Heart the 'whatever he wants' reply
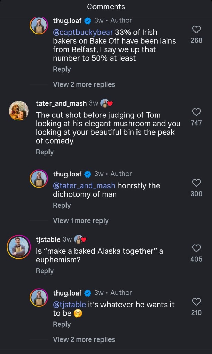 [x=196, y=302]
